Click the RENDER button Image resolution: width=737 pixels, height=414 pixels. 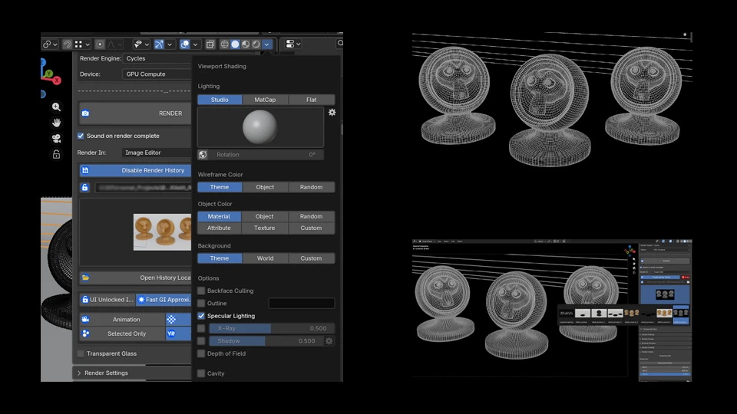tap(135, 113)
